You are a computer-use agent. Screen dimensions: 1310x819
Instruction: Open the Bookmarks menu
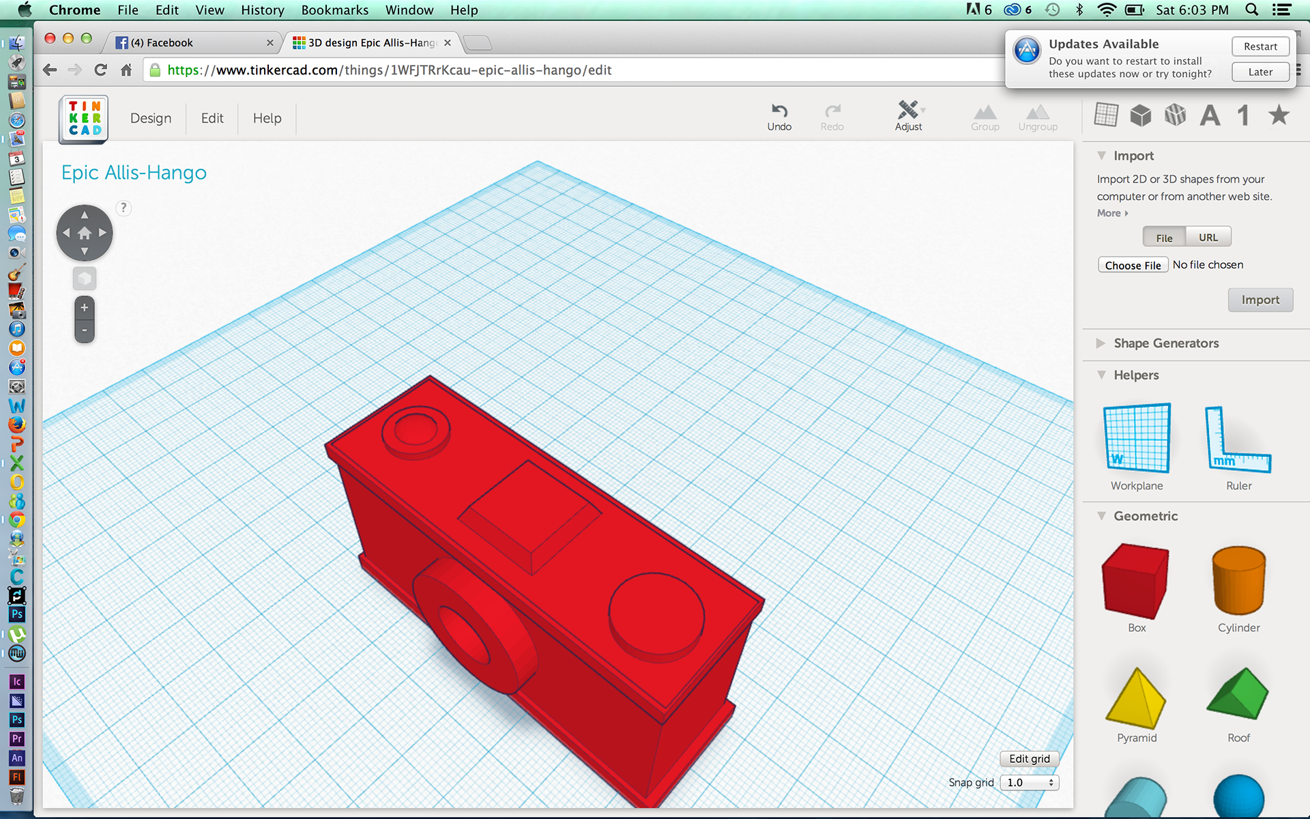(334, 10)
